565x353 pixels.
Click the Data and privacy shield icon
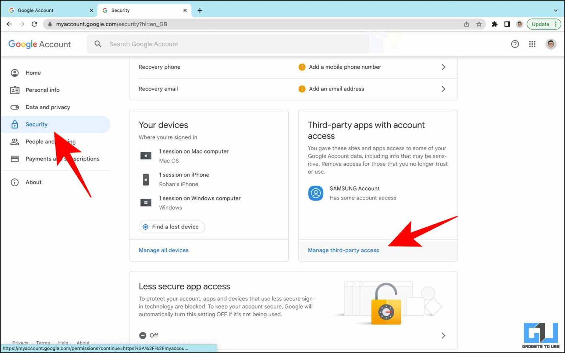(x=14, y=107)
